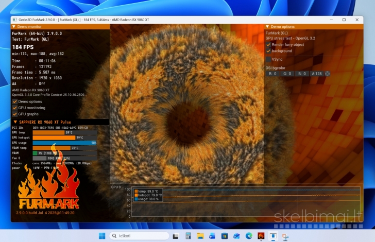Viewport: 375px width, 242px height.
Task: Click the FurMark flame taskbar icon
Action: [x=261, y=236]
